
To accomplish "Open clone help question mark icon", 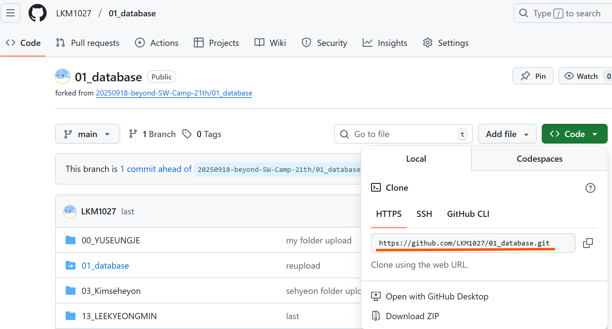I will pos(590,188).
